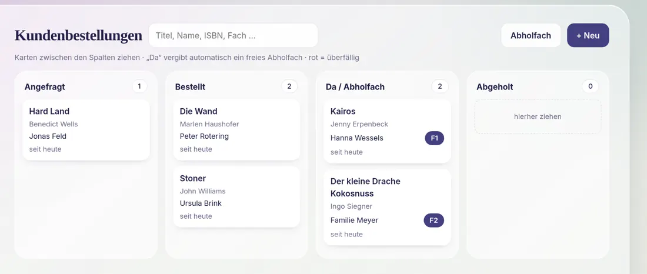Click the Abgeholt column header
Image resolution: width=647 pixels, height=274 pixels.
click(x=495, y=87)
